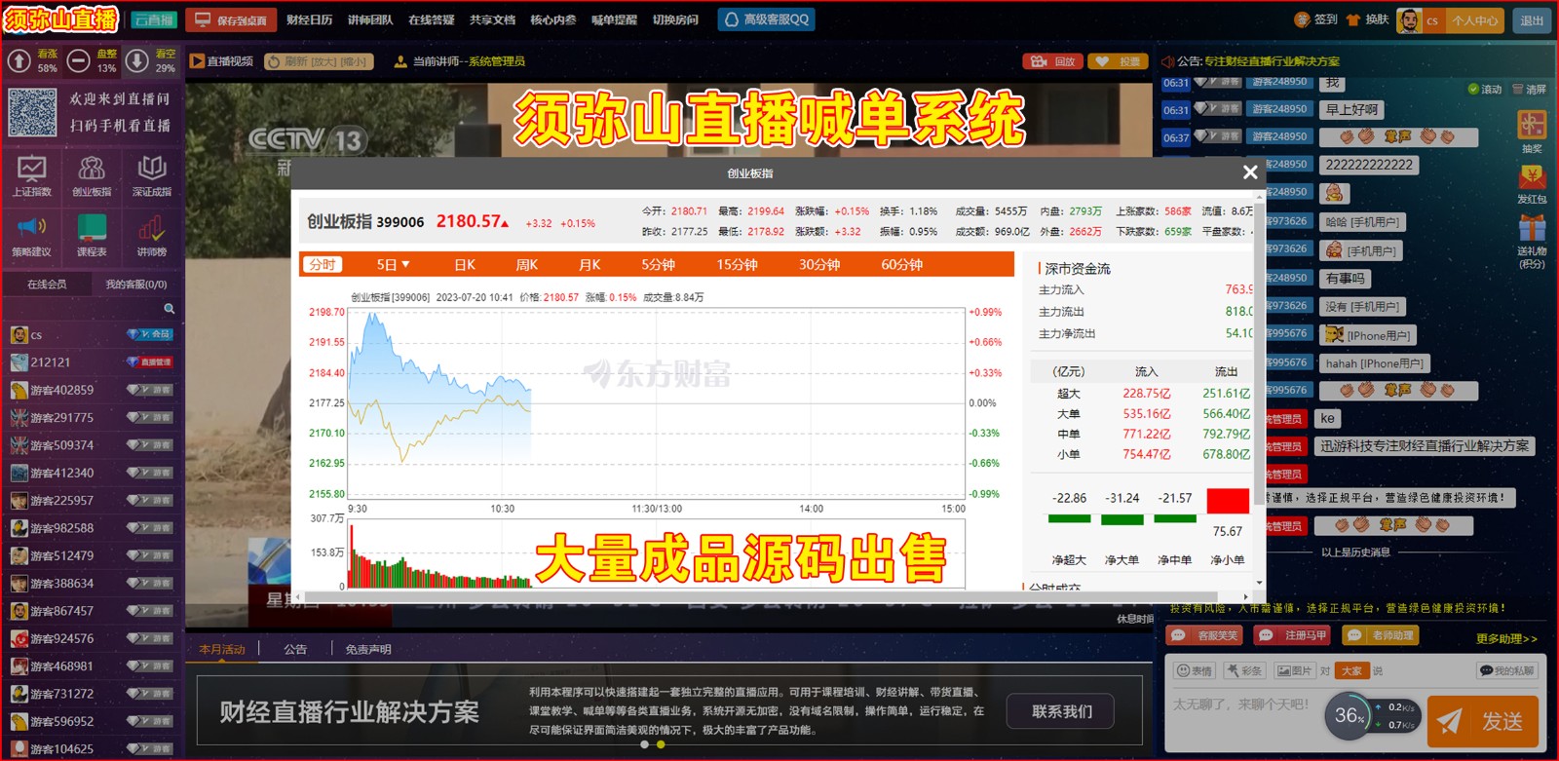The image size is (1559, 761).
Task: Click the 发送 send button
Action: click(1482, 721)
